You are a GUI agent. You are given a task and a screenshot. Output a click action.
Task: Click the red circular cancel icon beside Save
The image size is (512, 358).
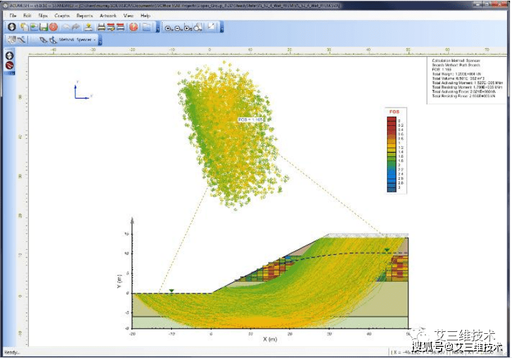tap(53, 27)
